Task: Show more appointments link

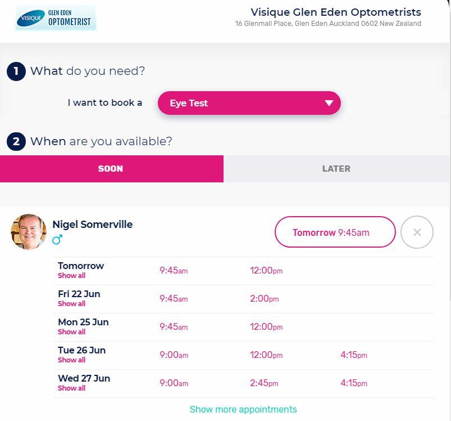Action: [243, 409]
